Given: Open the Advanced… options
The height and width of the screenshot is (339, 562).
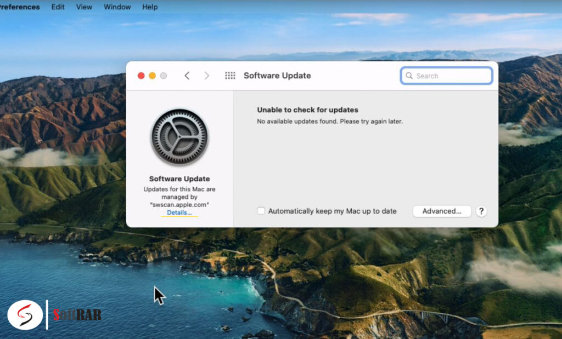Looking at the screenshot, I should point(442,211).
